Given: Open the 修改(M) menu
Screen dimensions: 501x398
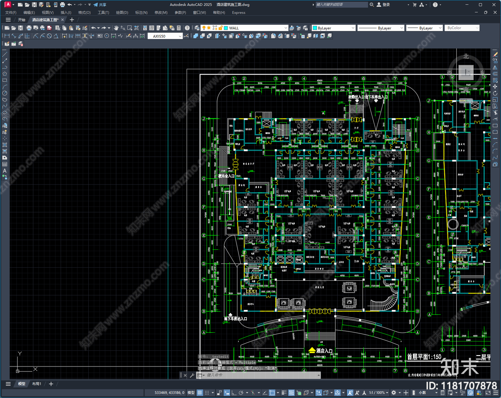Looking at the screenshot, I should (161, 13).
